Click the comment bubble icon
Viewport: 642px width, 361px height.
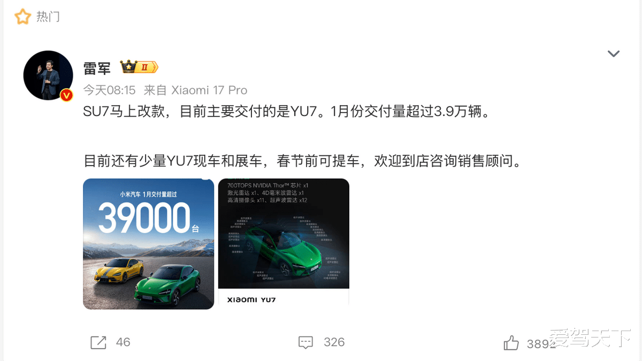coord(305,342)
